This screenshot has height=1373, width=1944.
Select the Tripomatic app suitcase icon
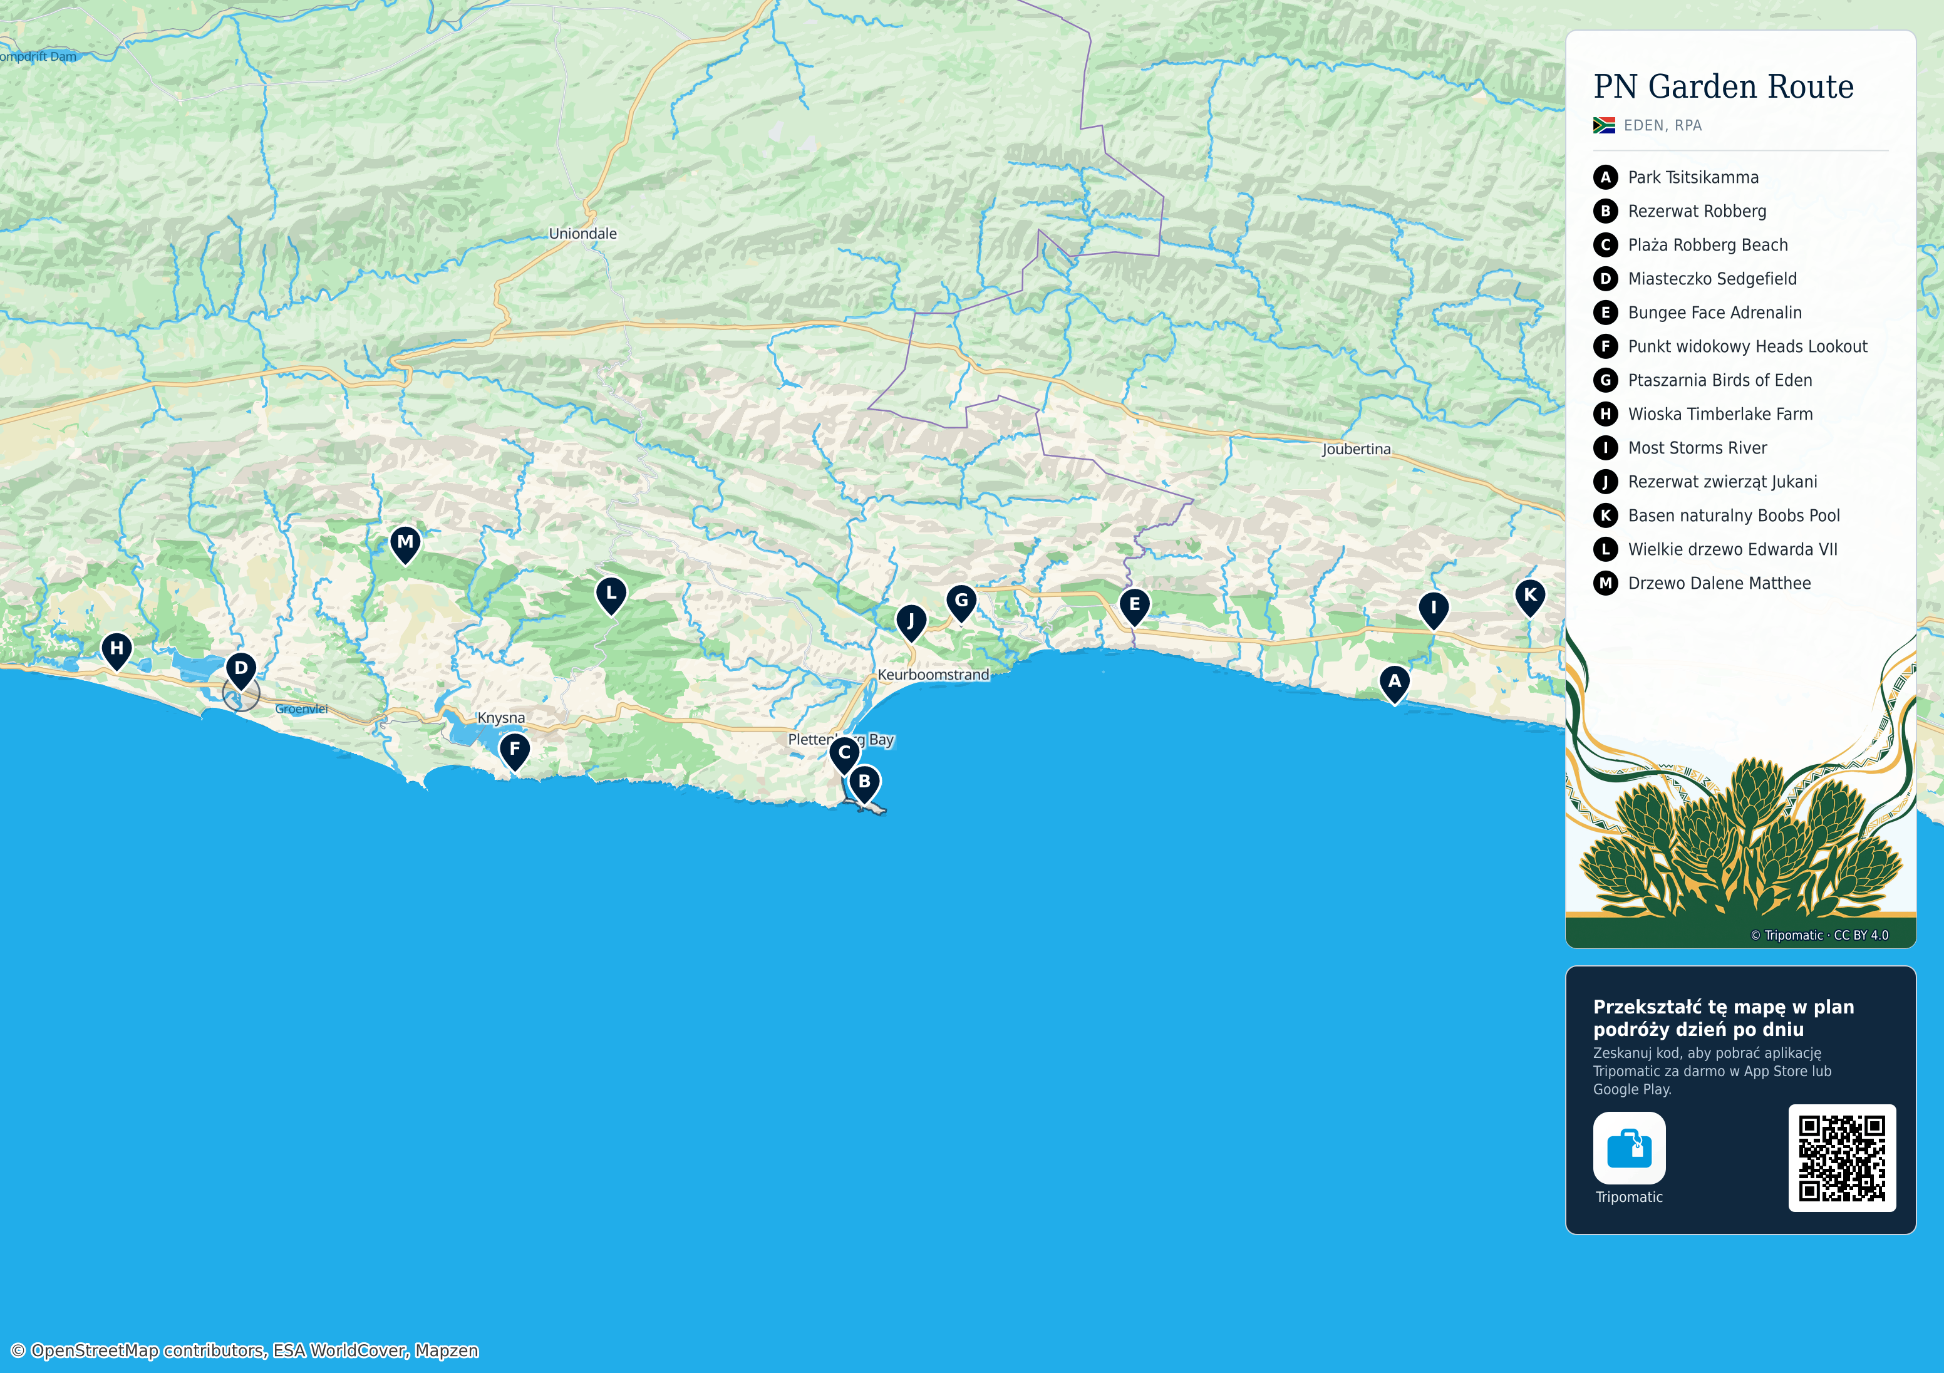click(1629, 1148)
